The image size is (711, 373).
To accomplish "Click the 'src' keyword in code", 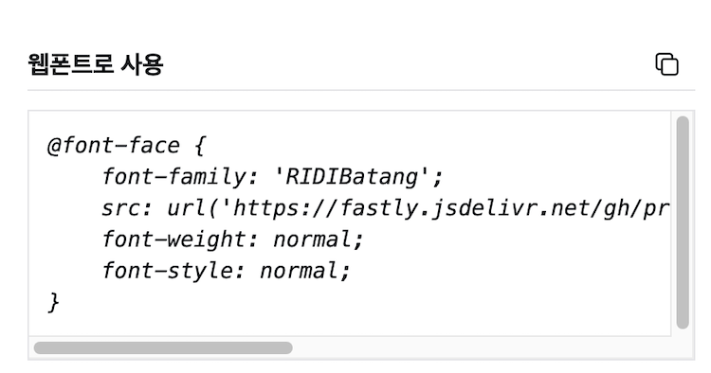I will coord(120,209).
